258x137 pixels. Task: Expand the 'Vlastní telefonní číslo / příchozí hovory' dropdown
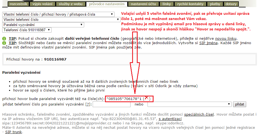point(59,14)
